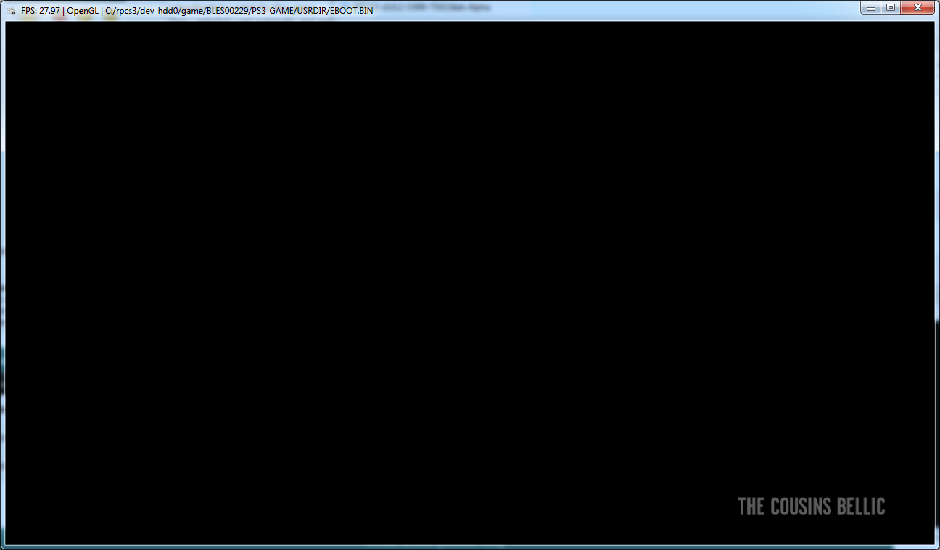Click the OpenGL renderer label in title
Screen dimensions: 940x550
tap(83, 11)
